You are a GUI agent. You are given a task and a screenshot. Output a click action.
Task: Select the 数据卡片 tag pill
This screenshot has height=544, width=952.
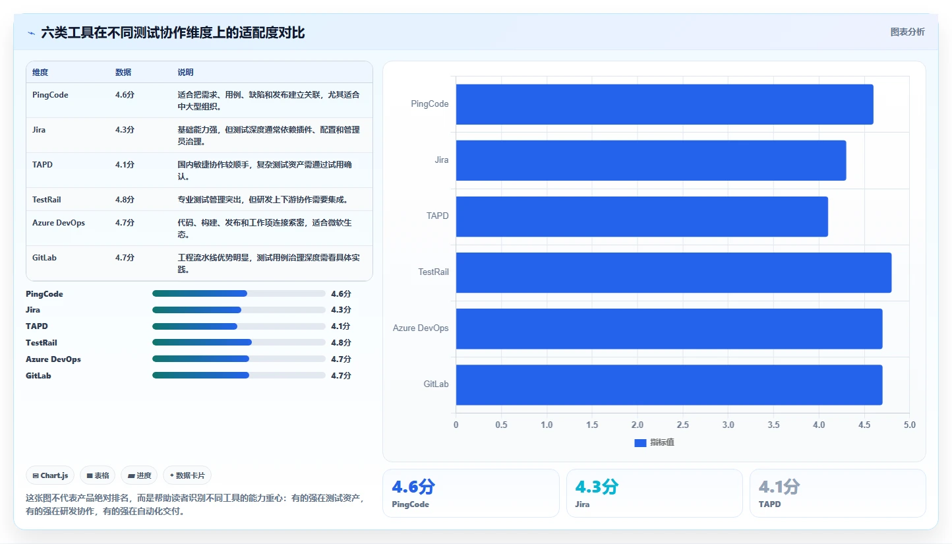(x=187, y=475)
